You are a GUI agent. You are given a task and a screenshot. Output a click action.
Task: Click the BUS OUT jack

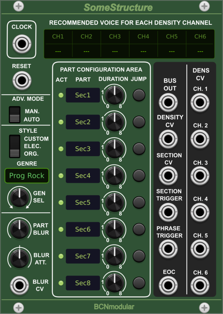click(168, 102)
